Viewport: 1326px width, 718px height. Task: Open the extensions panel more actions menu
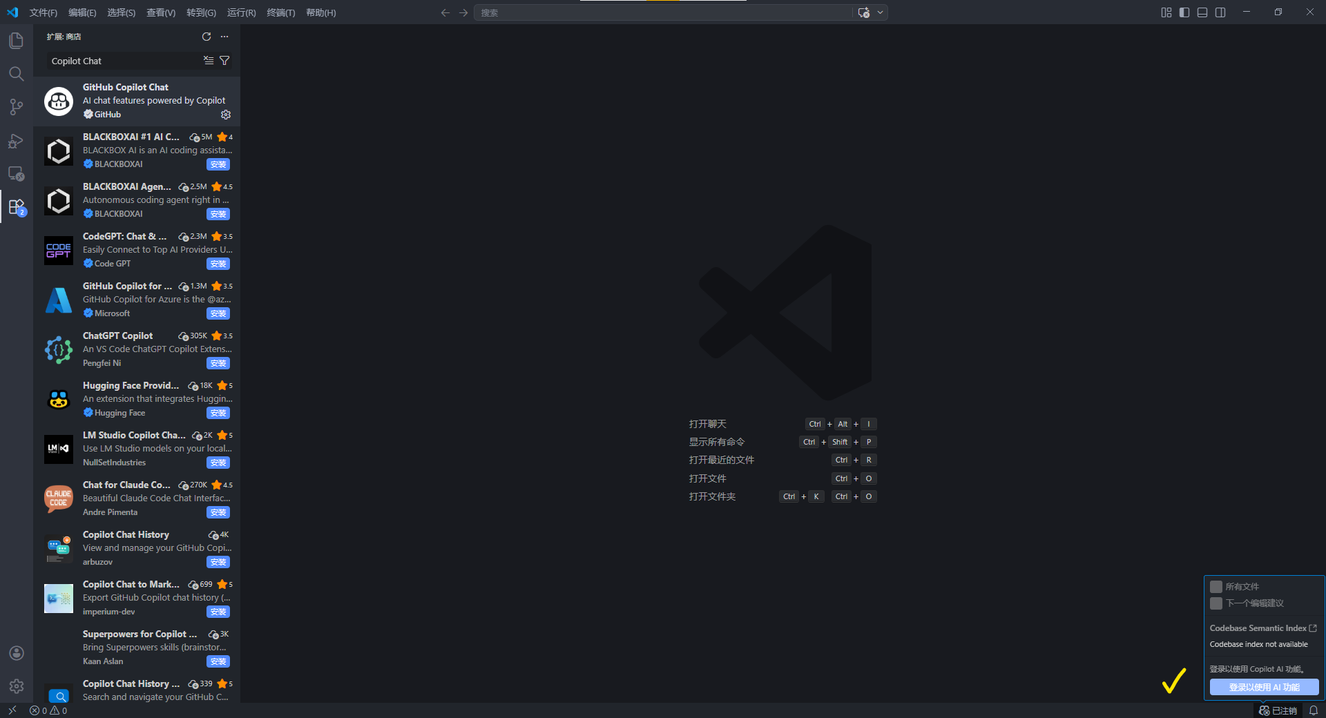(x=224, y=37)
